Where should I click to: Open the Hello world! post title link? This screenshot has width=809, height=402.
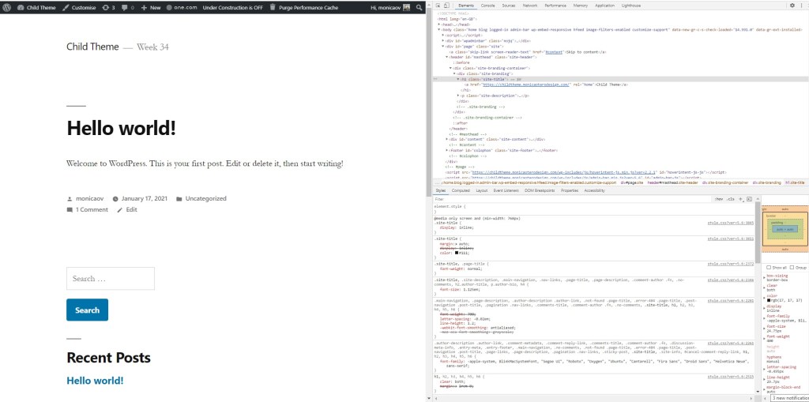pos(121,128)
